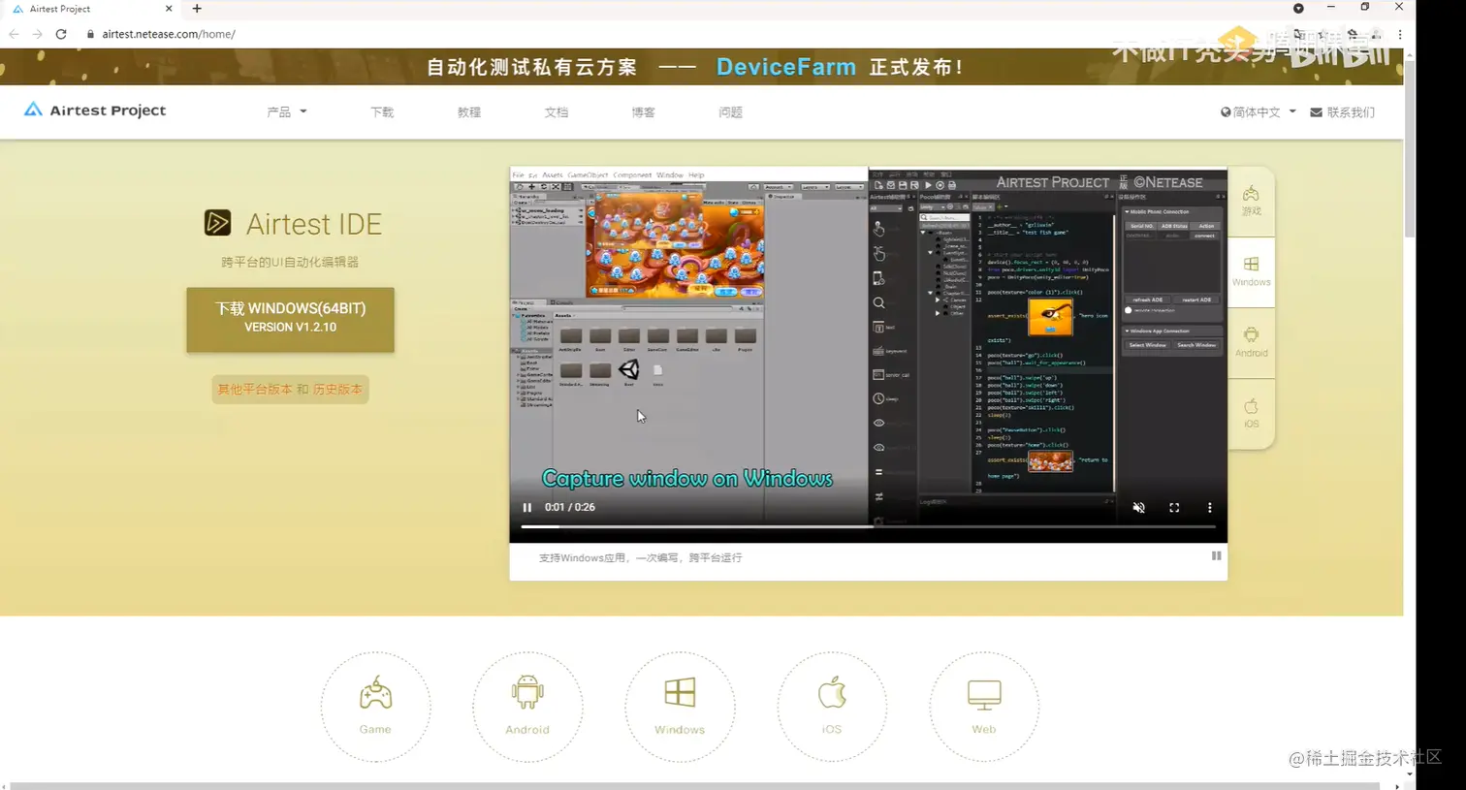Open the video's three-dot options menu
Screen dimensions: 1466x790
point(1209,507)
